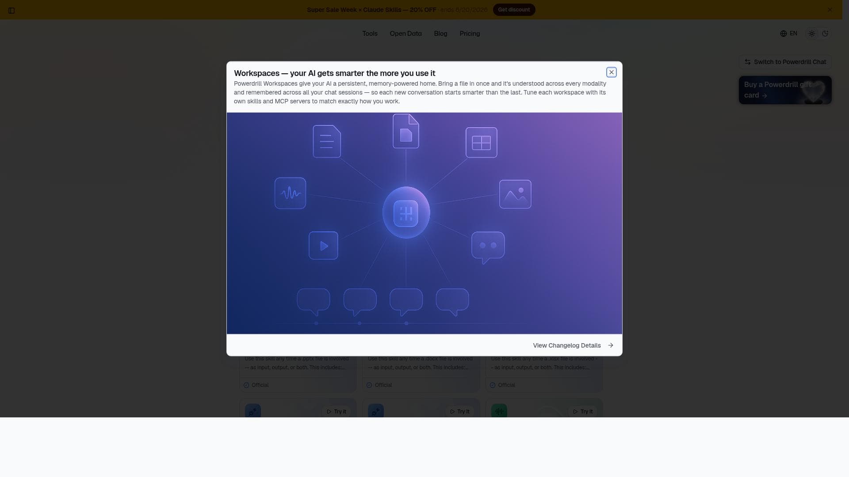This screenshot has width=849, height=477.
Task: Click the Workspaces illustration image
Action: coord(424,223)
